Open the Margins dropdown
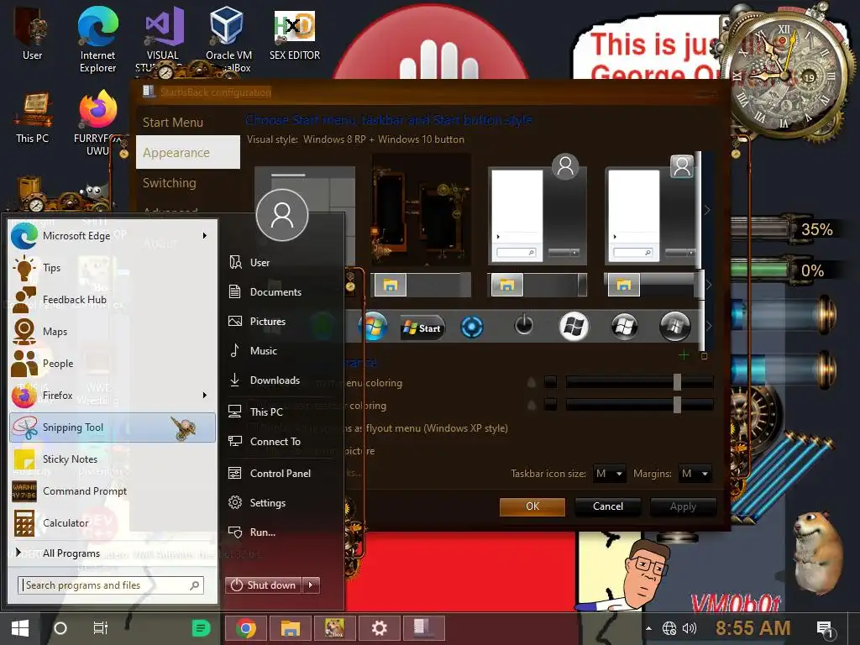860x645 pixels. click(695, 474)
